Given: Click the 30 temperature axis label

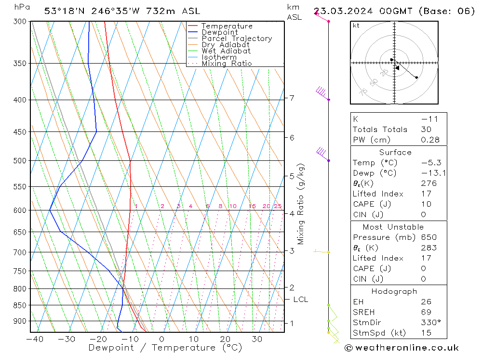Looking at the screenshot, I should [x=257, y=339].
